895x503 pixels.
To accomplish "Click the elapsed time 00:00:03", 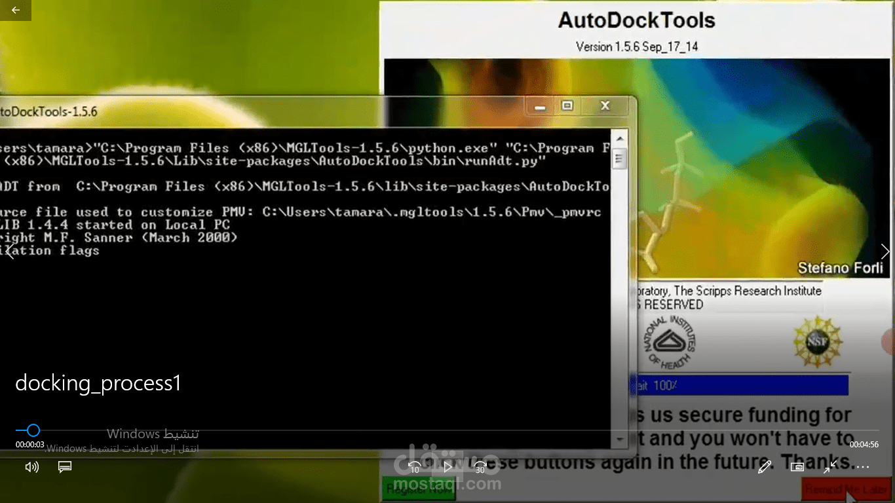I will pyautogui.click(x=30, y=445).
